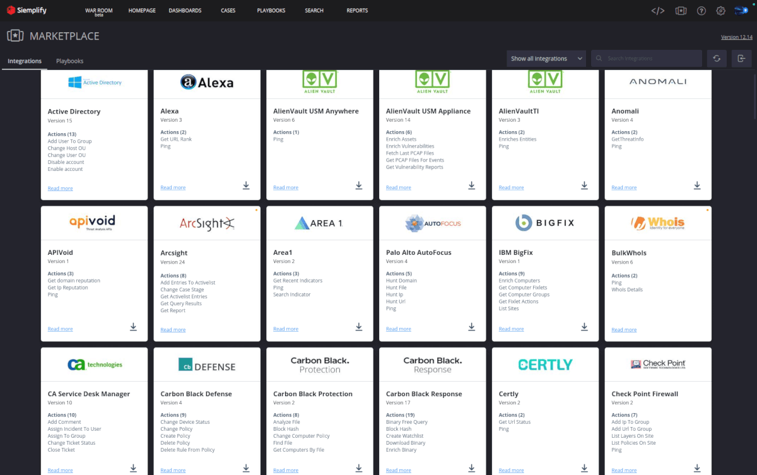Download the Carbon Black Protection integration
757x475 pixels.
pyautogui.click(x=359, y=468)
